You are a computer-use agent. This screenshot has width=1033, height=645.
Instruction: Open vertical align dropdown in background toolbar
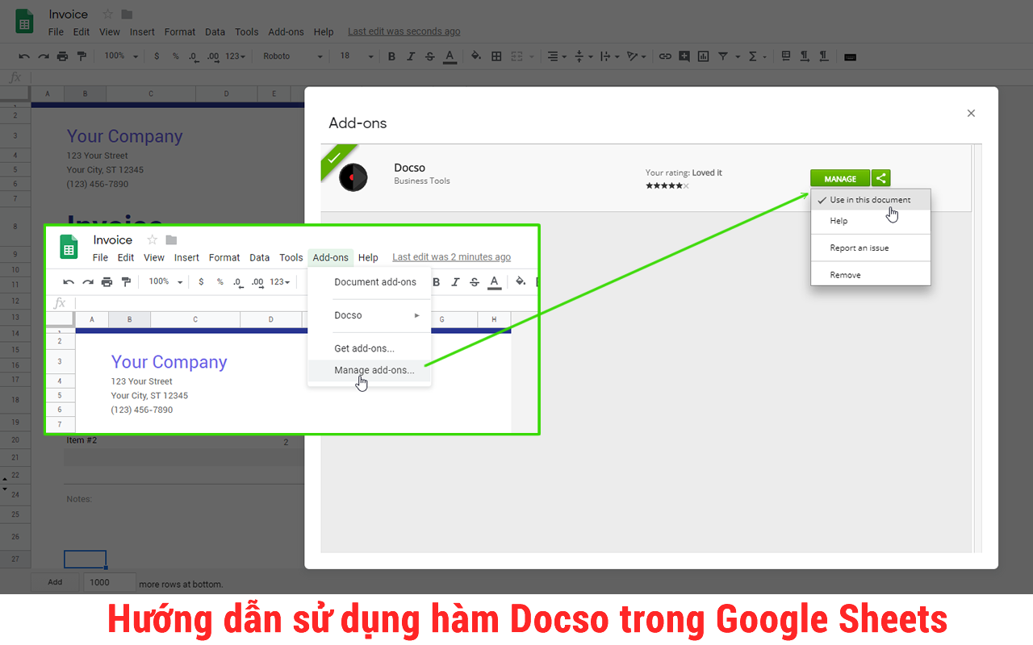coord(583,56)
